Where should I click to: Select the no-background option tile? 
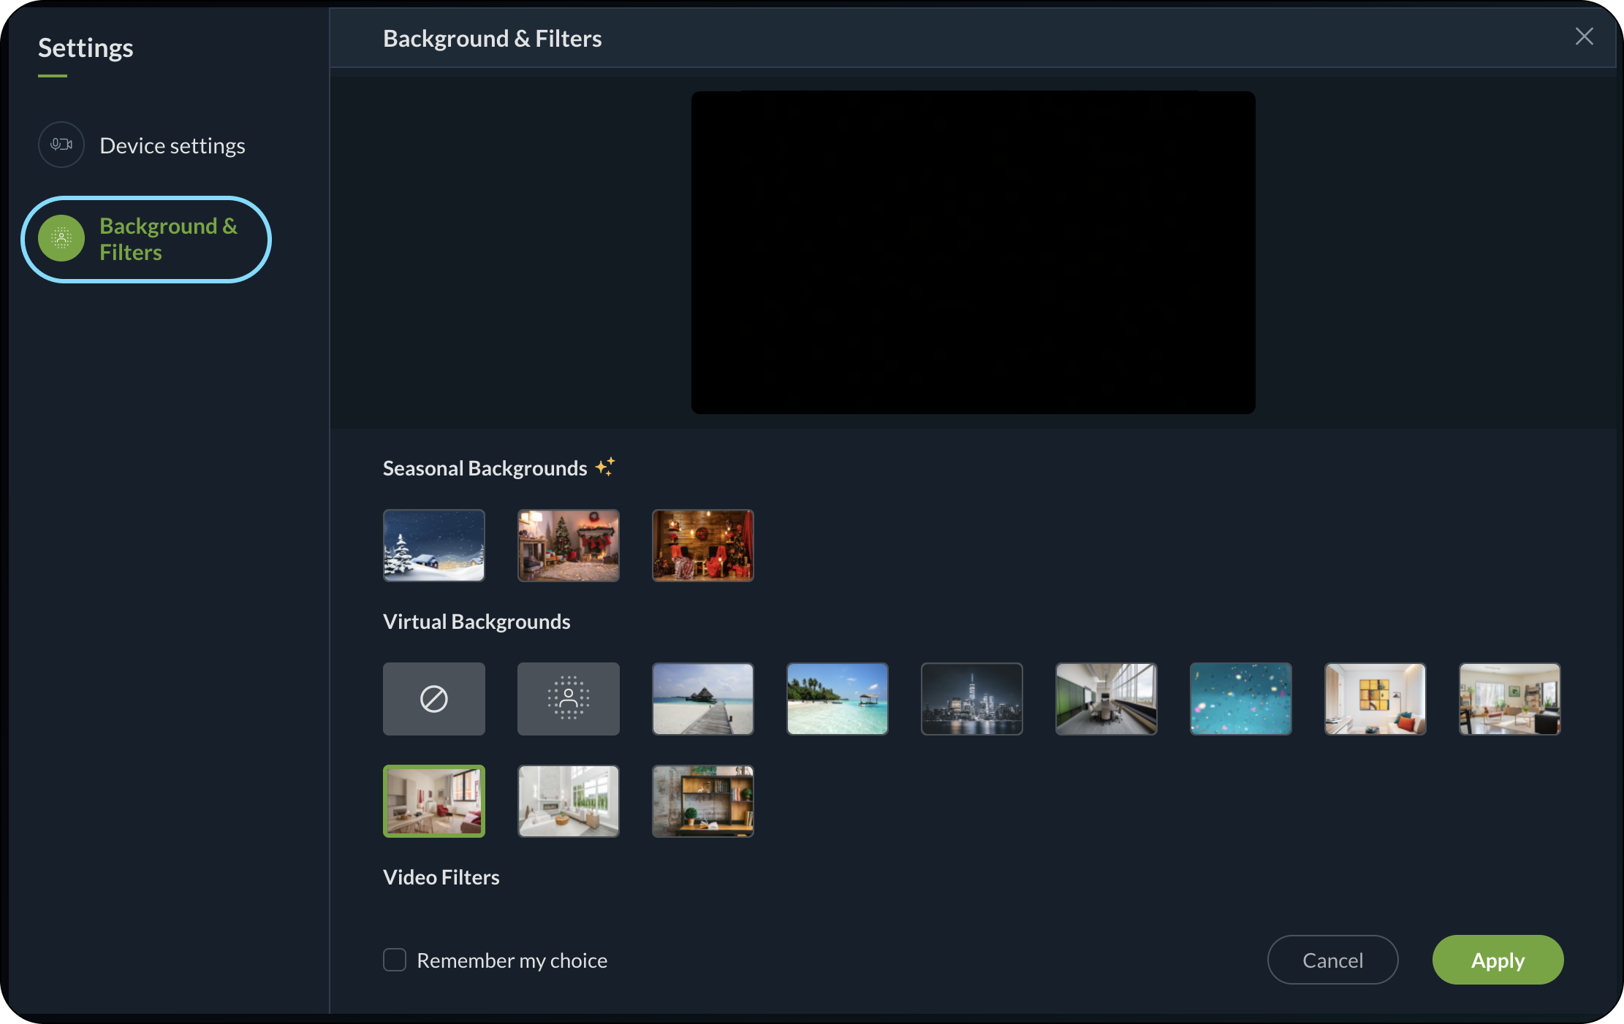click(x=433, y=699)
